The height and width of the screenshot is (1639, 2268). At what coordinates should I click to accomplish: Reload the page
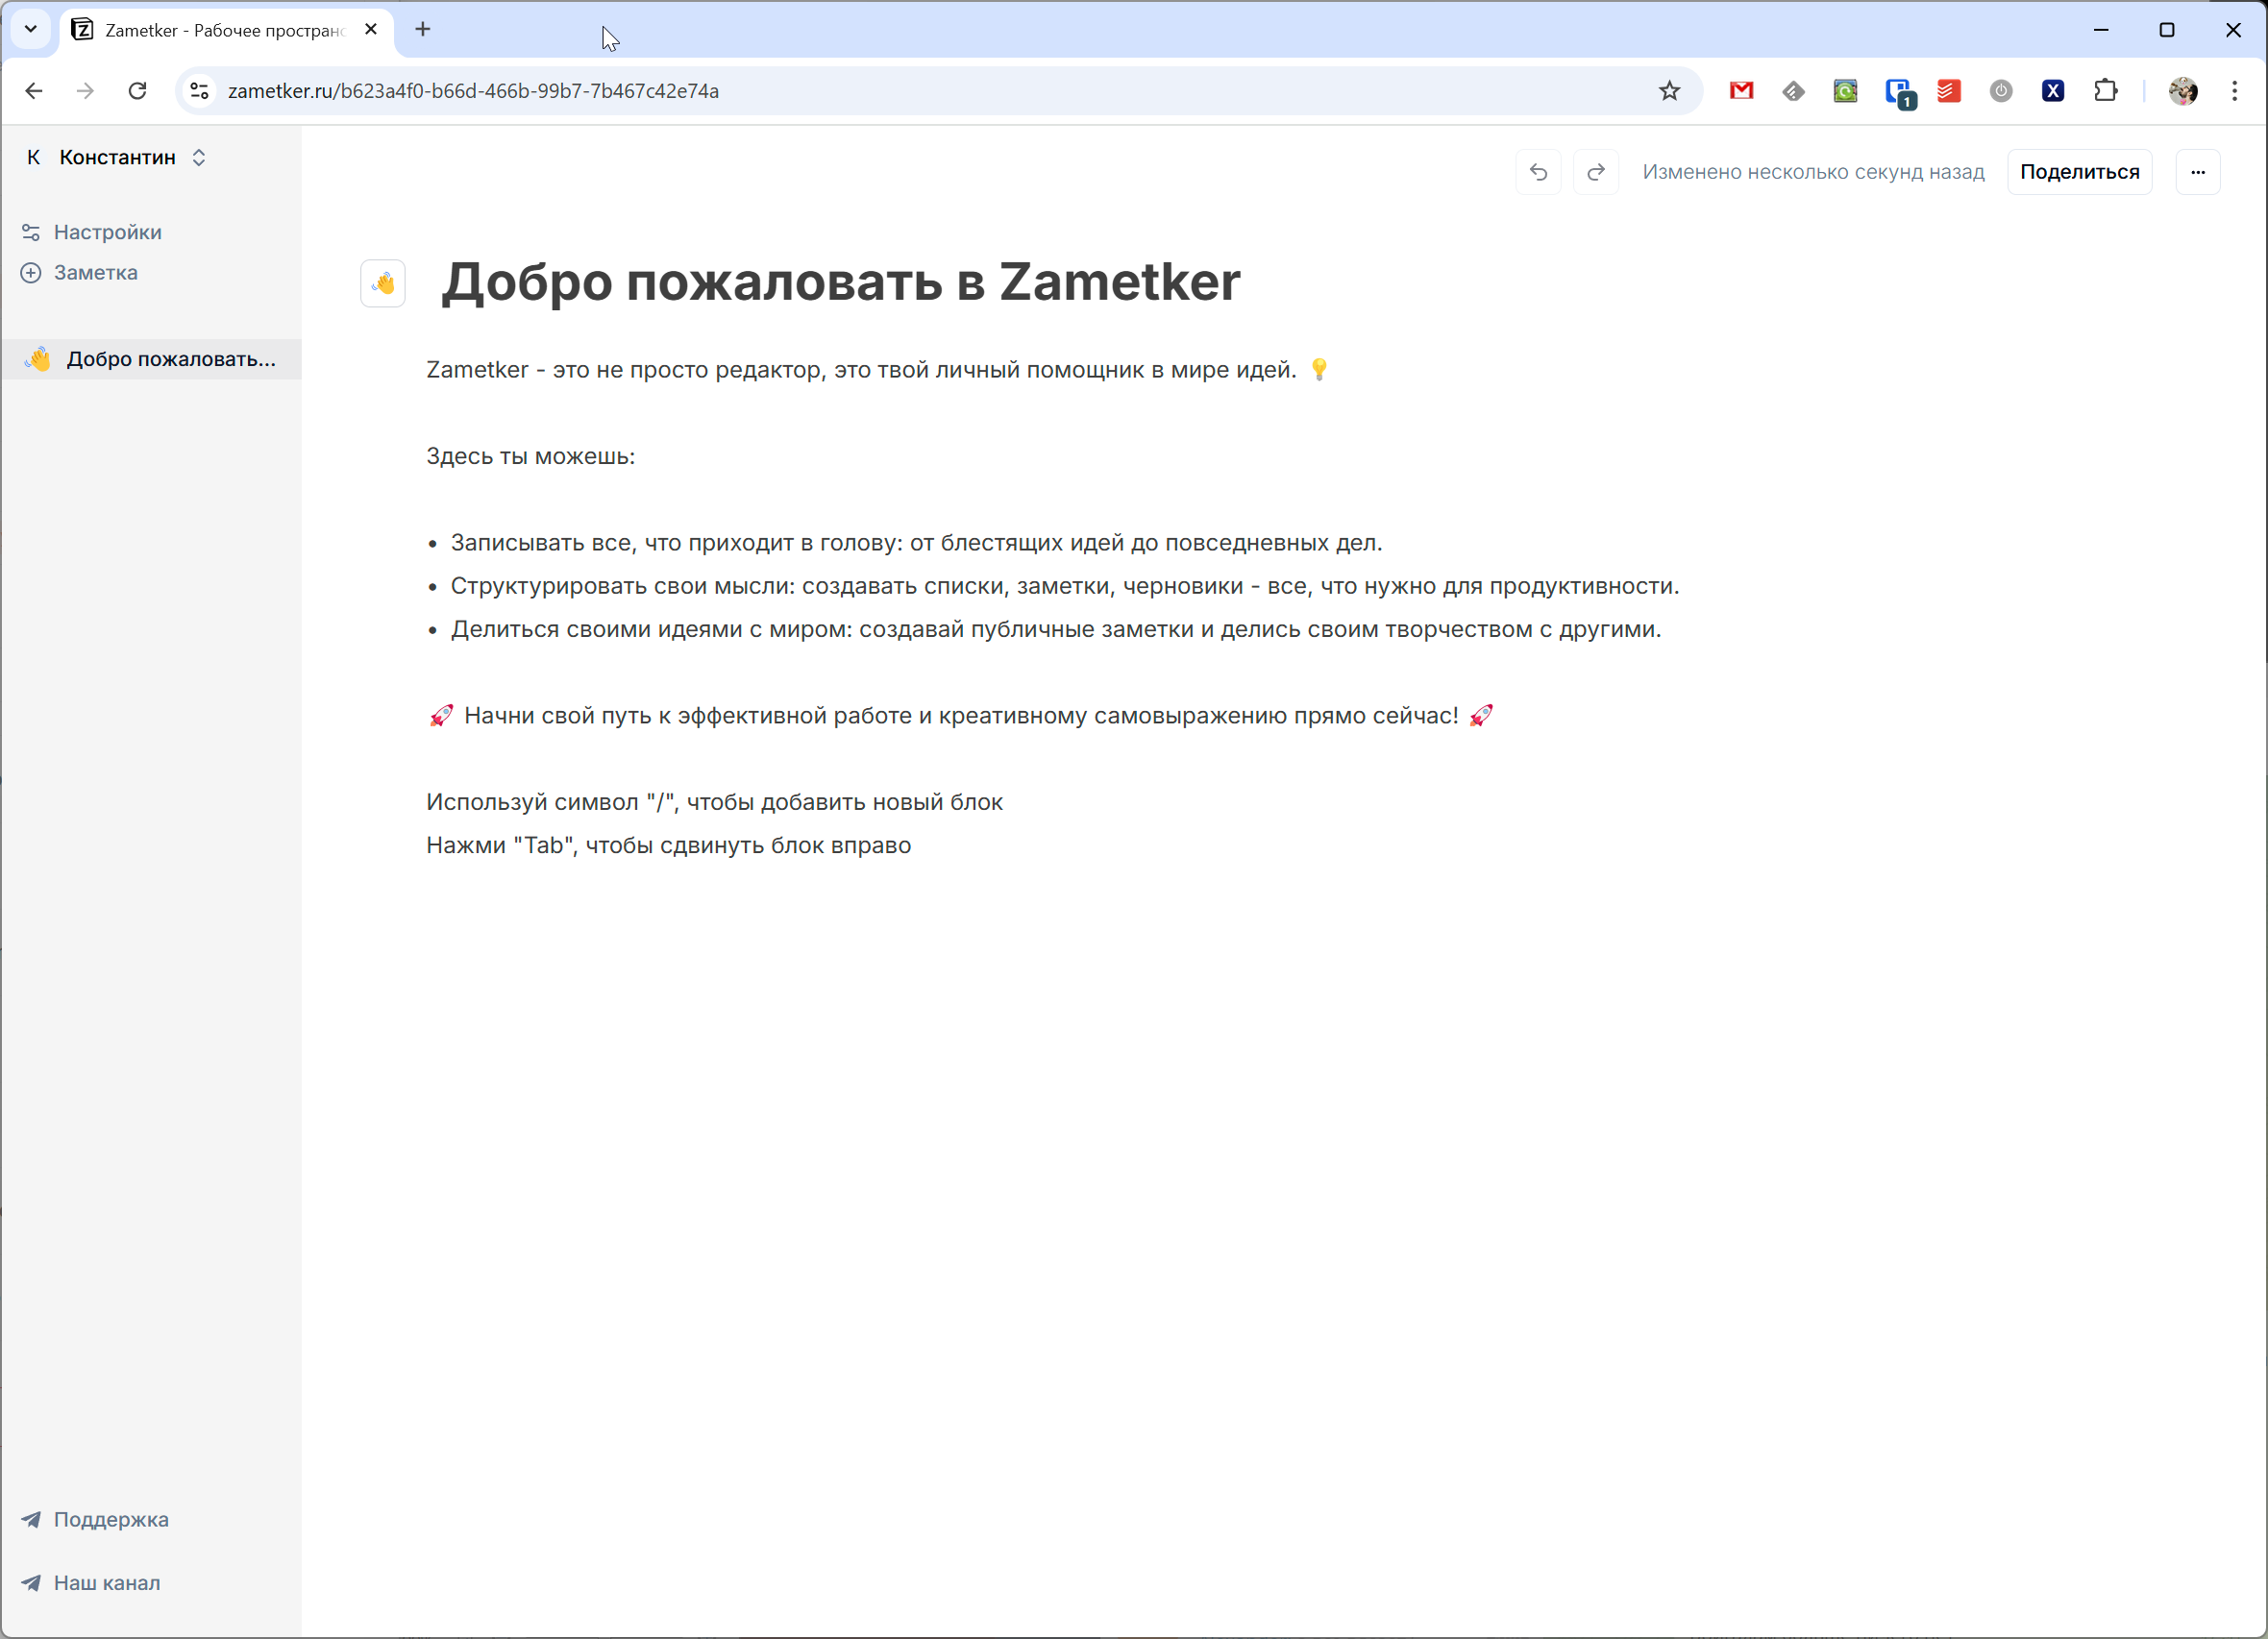138,91
